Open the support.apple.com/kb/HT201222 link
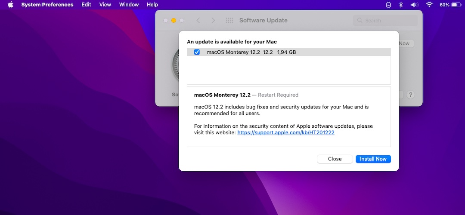This screenshot has width=465, height=215. tap(286, 133)
